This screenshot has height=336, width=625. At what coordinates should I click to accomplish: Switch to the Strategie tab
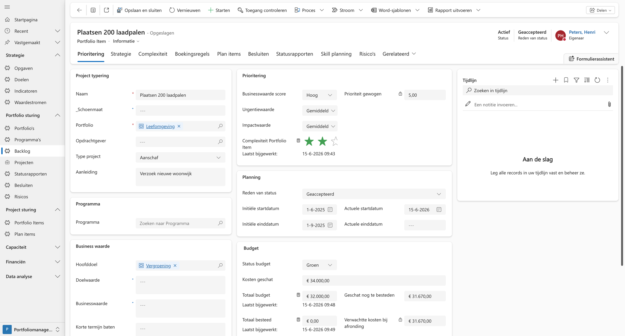pyautogui.click(x=121, y=54)
